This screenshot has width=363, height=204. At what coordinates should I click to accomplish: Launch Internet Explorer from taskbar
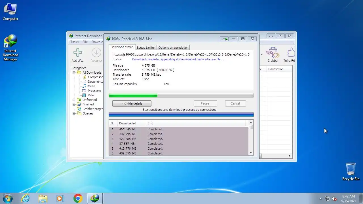tap(26, 198)
